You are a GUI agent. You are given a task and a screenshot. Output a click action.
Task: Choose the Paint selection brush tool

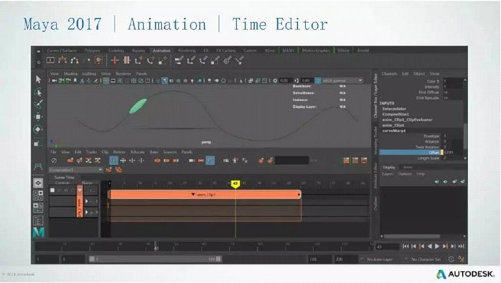[38, 104]
